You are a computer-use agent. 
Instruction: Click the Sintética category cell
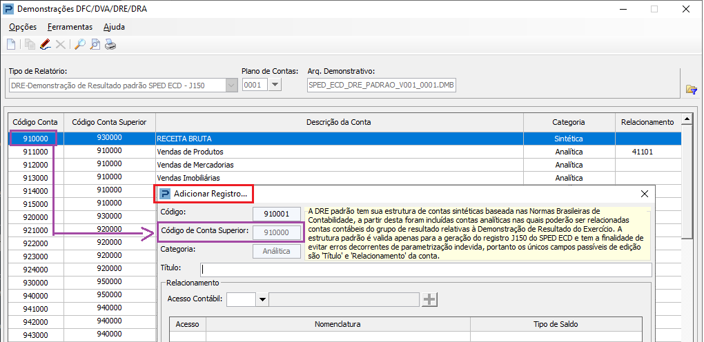[569, 139]
